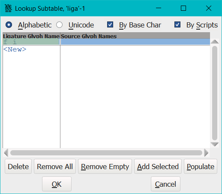Click the Remove All button

[55, 167]
